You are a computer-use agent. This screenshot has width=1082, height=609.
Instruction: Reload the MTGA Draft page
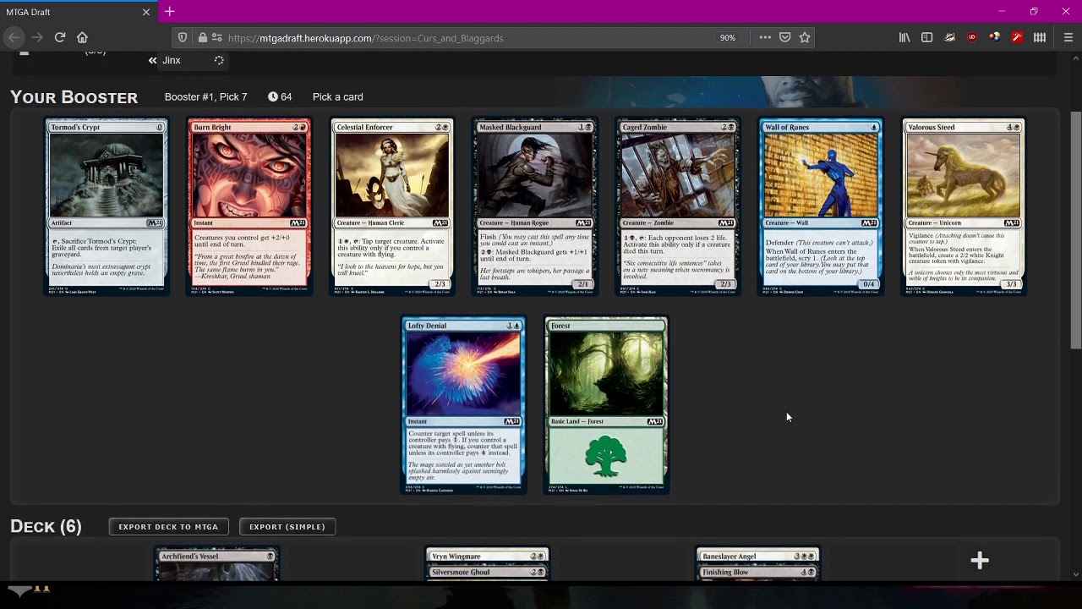(x=60, y=37)
